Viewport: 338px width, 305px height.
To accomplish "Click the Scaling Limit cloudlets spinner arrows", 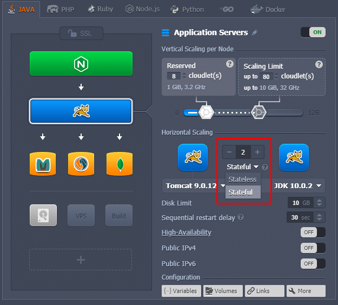I will [x=276, y=76].
